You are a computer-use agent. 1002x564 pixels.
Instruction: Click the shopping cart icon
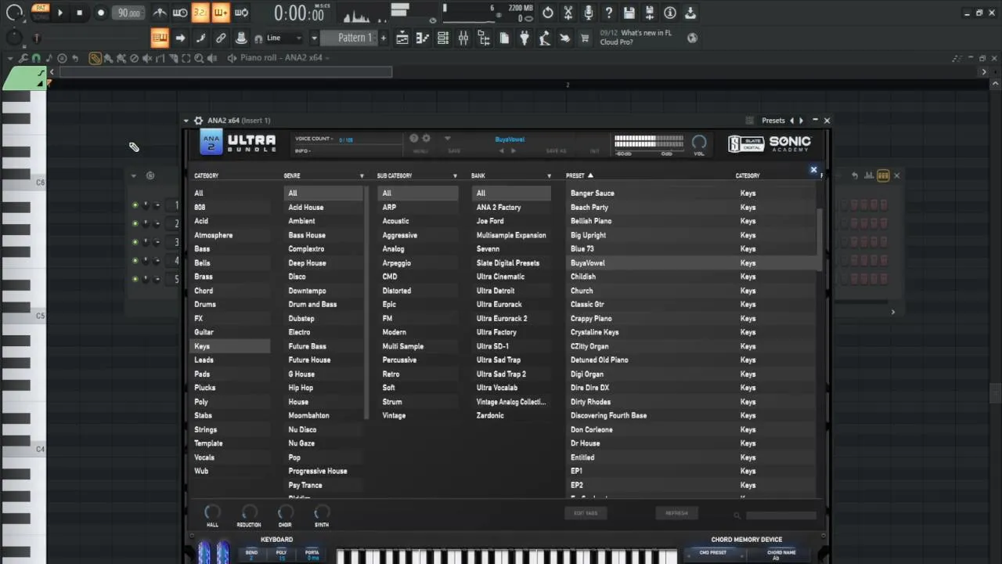click(585, 38)
